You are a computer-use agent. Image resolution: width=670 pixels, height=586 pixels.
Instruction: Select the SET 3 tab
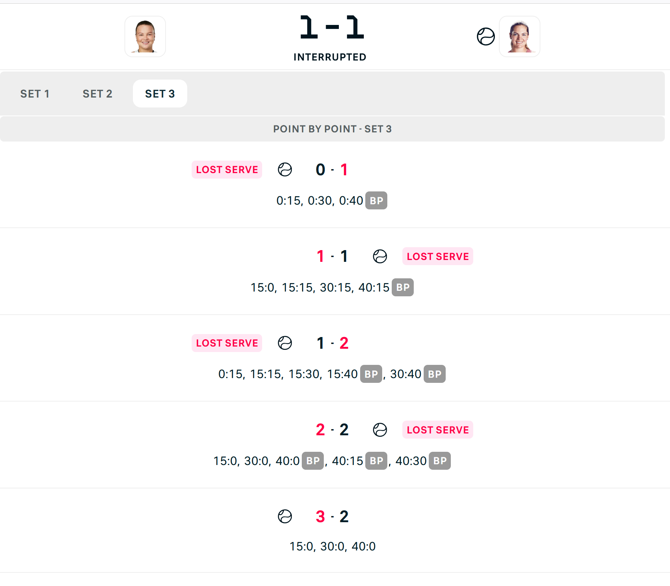tap(160, 94)
